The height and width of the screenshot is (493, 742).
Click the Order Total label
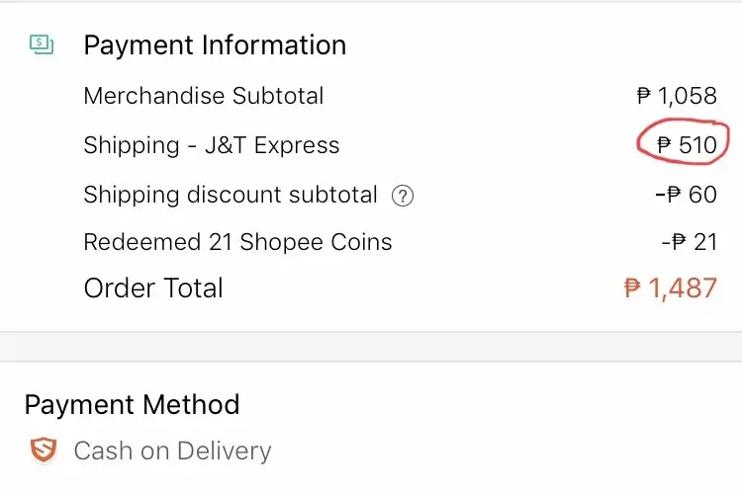click(153, 288)
